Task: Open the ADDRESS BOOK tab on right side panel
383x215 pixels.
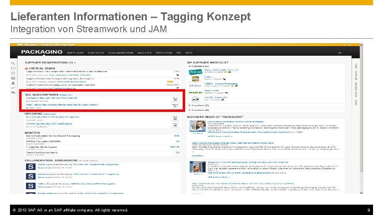Action: (x=356, y=90)
